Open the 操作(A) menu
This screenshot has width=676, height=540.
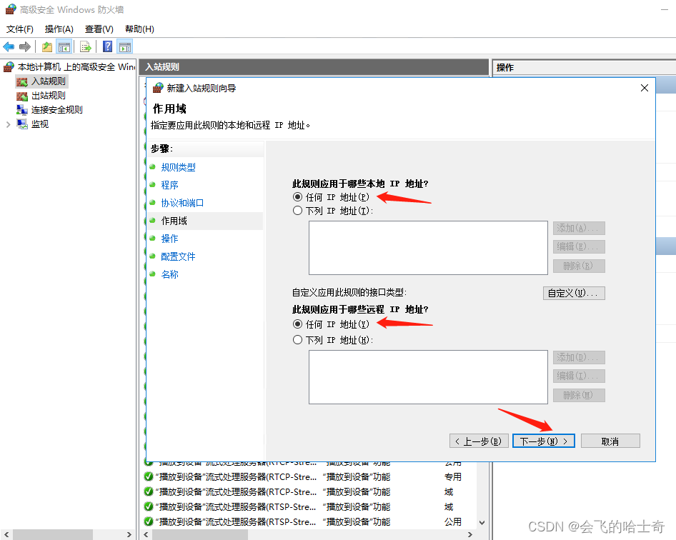coord(57,29)
